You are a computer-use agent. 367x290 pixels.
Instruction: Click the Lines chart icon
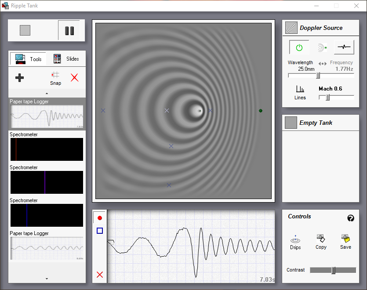pos(300,92)
